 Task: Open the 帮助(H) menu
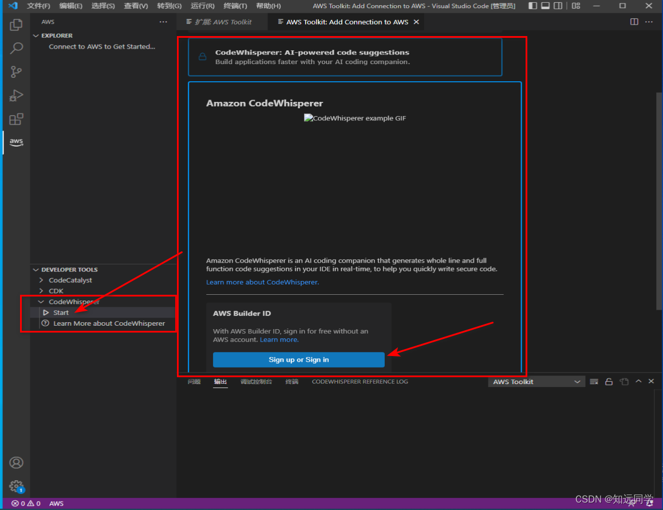coord(269,6)
